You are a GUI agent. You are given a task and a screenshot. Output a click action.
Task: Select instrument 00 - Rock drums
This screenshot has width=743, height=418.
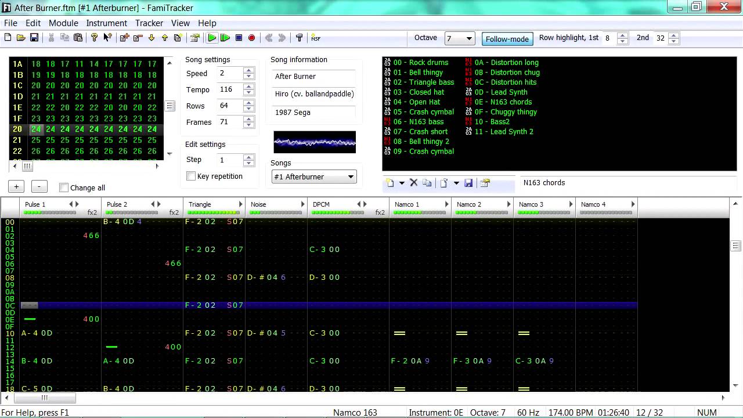(x=420, y=62)
